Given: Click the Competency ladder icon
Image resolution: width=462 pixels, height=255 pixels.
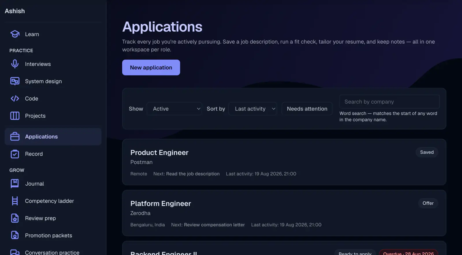Looking at the screenshot, I should 15,201.
